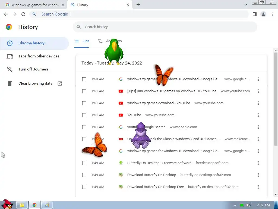Open actions menu for Butterfly On Desktop Freeware

point(259,163)
